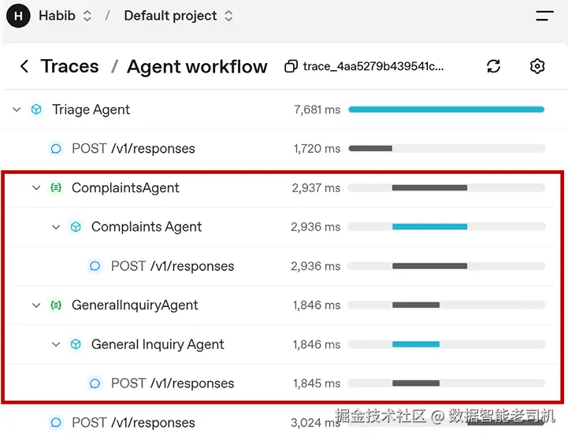Image resolution: width=568 pixels, height=437 pixels.
Task: Click the Complaints Agent cube icon
Action: tap(76, 227)
